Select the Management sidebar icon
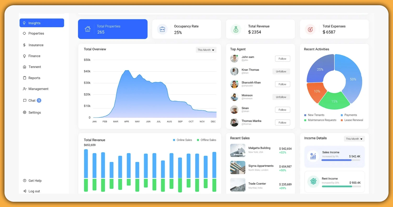Screen dimensions: 393x207 tap(24, 89)
